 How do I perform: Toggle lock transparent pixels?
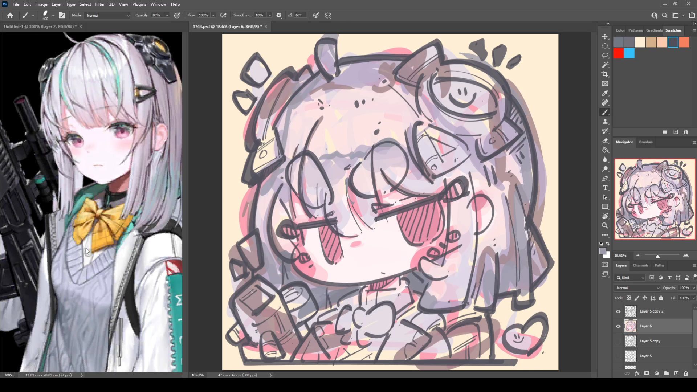[x=629, y=298]
